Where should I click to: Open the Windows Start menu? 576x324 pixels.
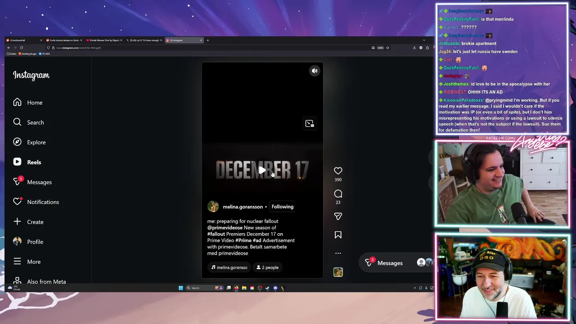[181, 288]
